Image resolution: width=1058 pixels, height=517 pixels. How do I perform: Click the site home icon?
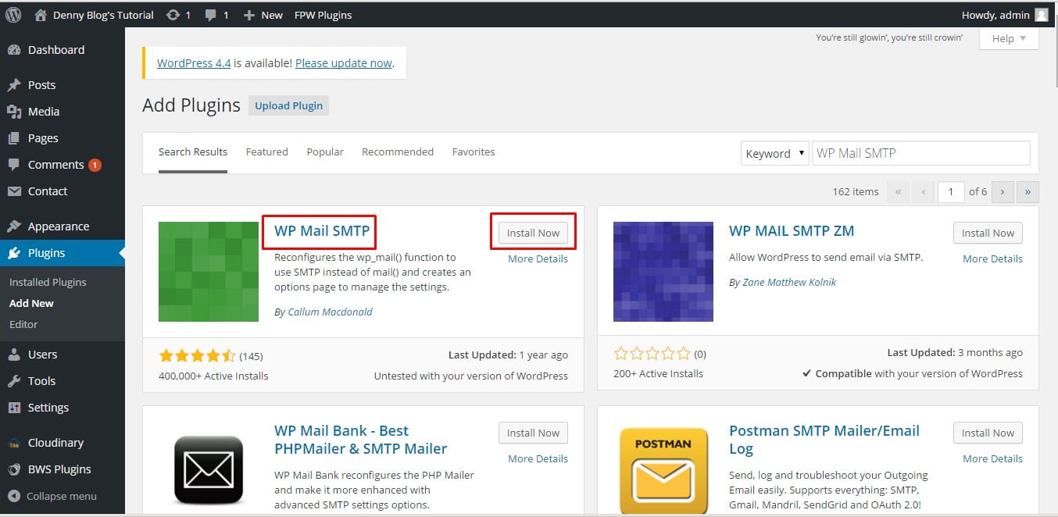click(x=41, y=15)
